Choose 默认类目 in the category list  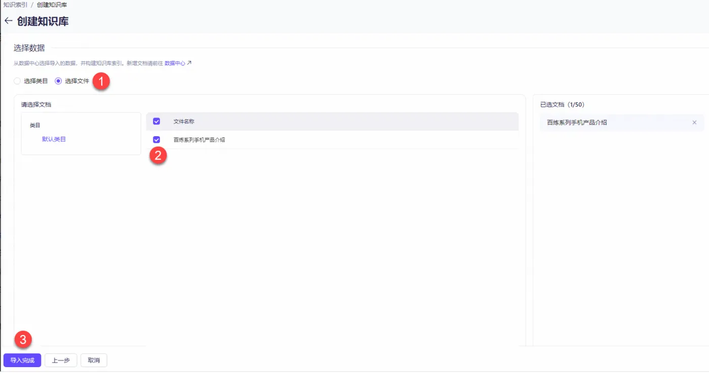point(54,139)
